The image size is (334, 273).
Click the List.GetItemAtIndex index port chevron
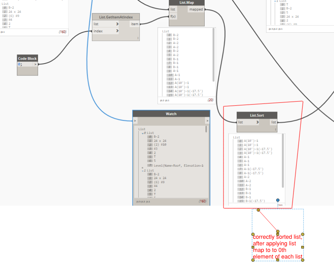click(117, 31)
